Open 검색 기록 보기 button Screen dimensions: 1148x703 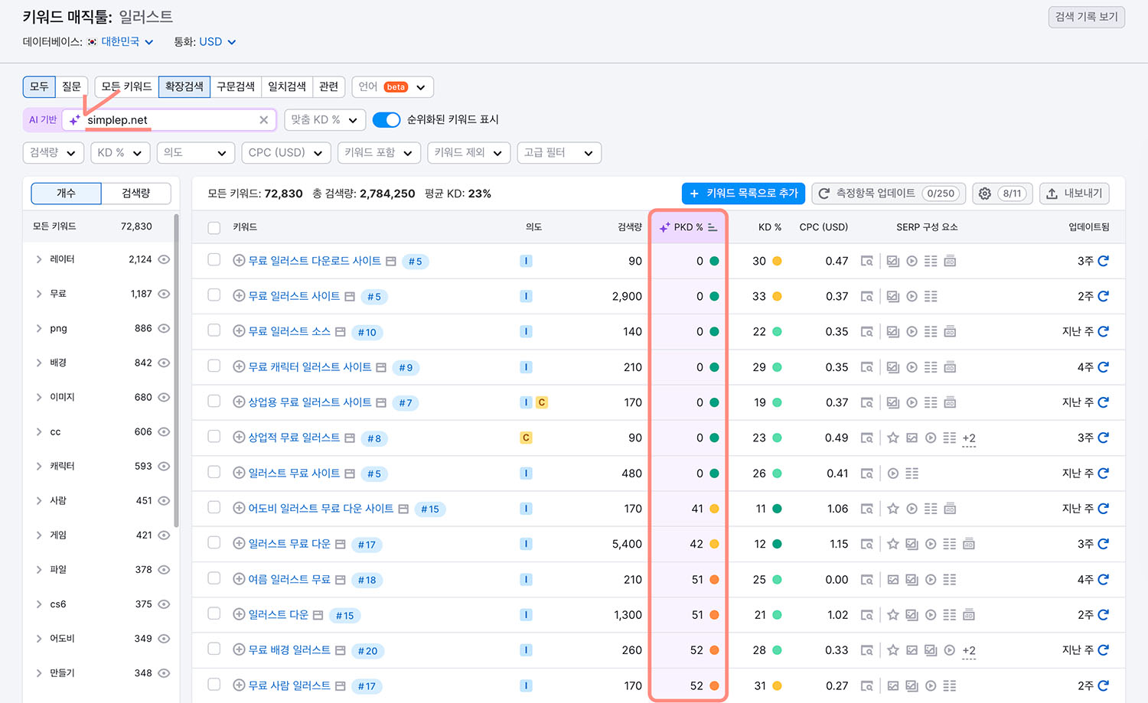tap(1087, 17)
